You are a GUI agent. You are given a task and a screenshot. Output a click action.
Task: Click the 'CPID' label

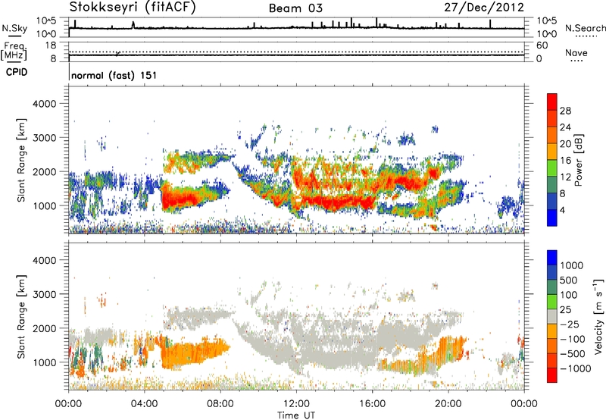[x=17, y=72]
